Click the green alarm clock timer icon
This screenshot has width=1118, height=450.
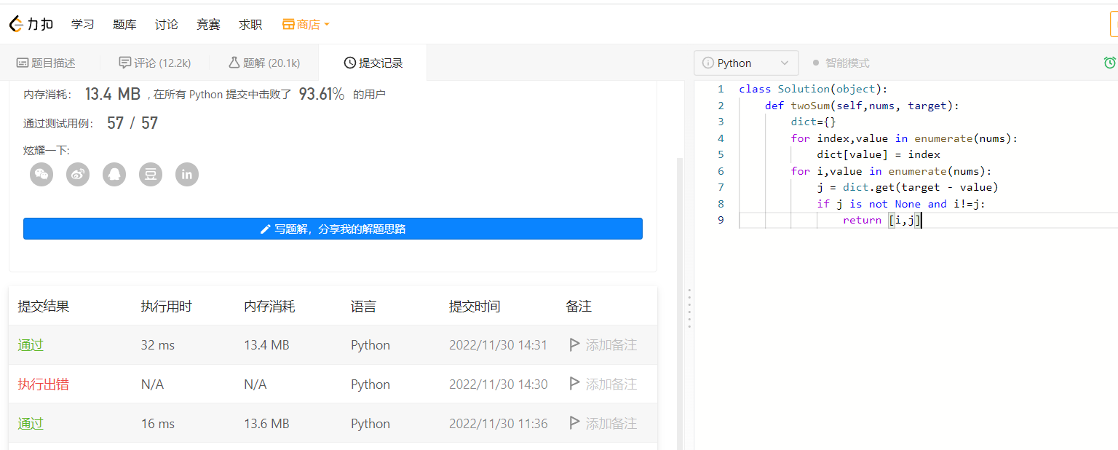pos(1109,63)
